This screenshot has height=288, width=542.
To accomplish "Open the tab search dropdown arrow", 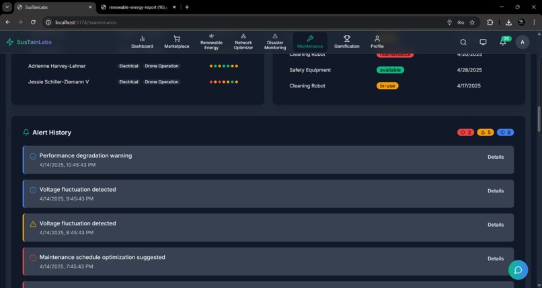I will (7, 7).
